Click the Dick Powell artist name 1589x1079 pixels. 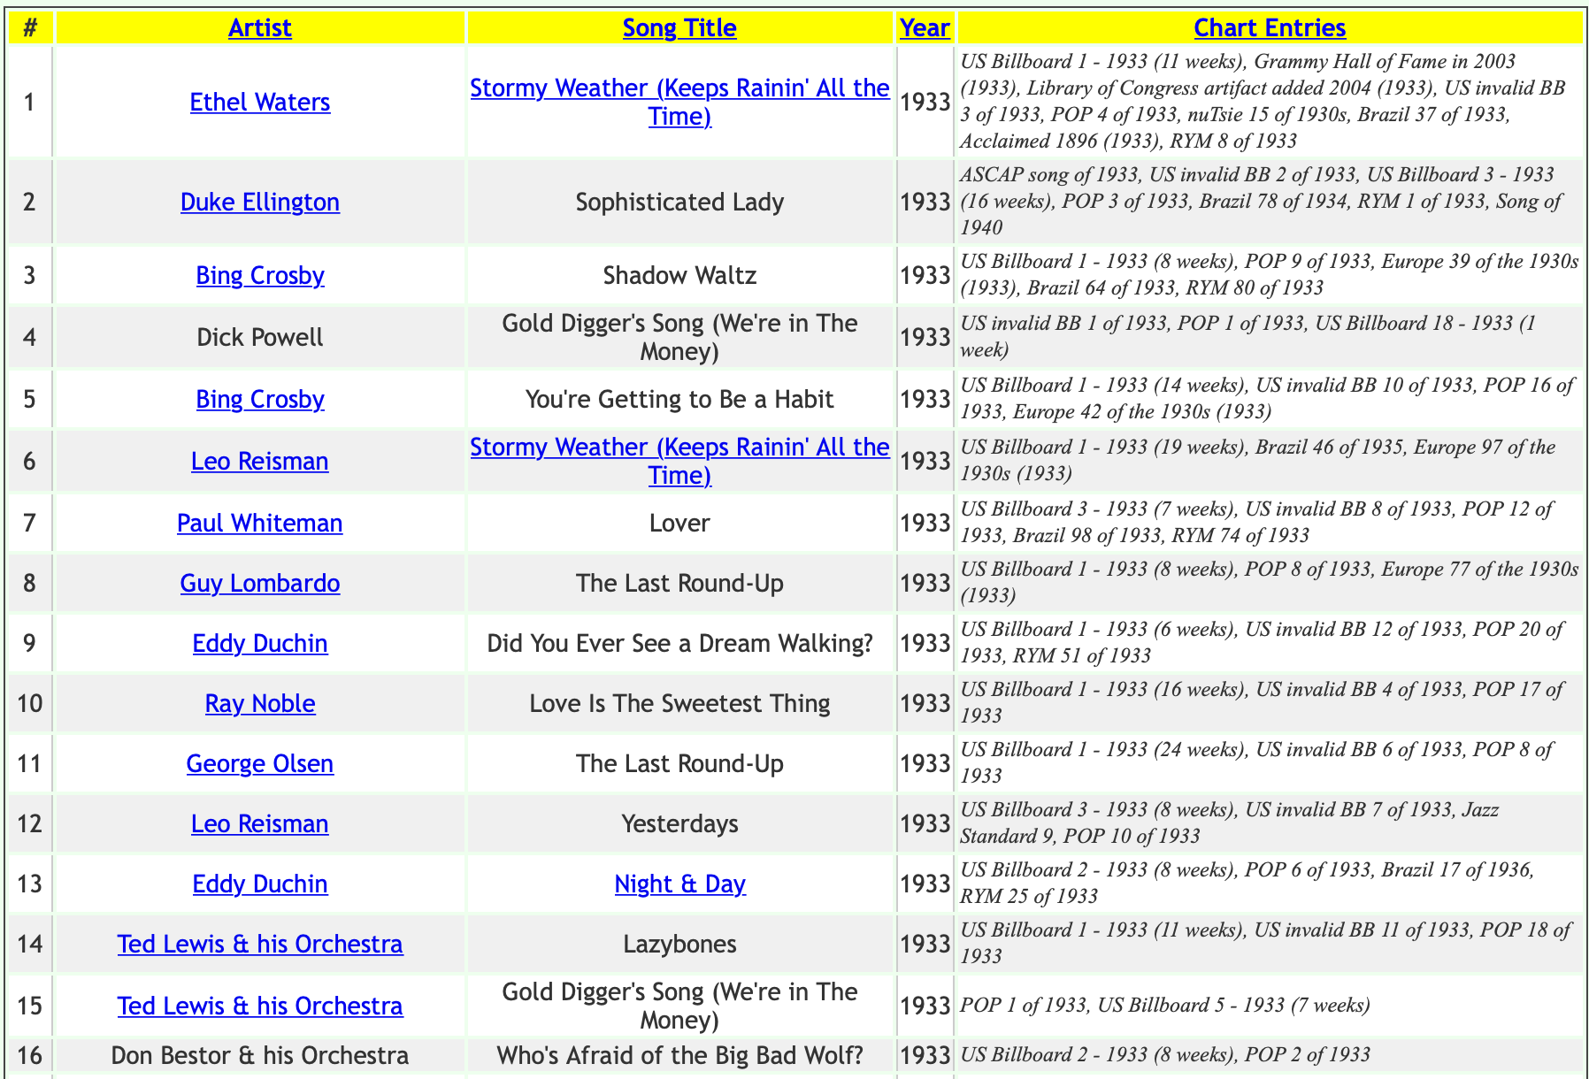coord(260,337)
